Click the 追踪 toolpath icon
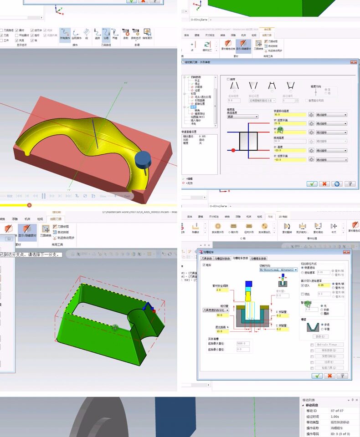360x437 pixels. [97, 35]
